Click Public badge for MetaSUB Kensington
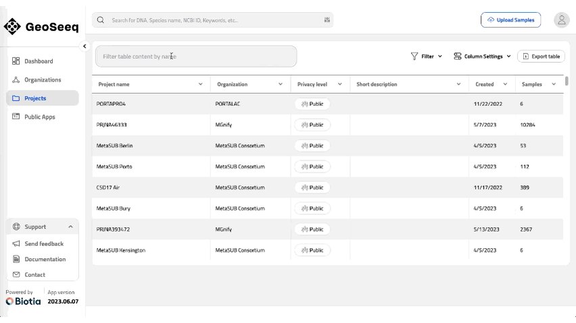 (312, 250)
